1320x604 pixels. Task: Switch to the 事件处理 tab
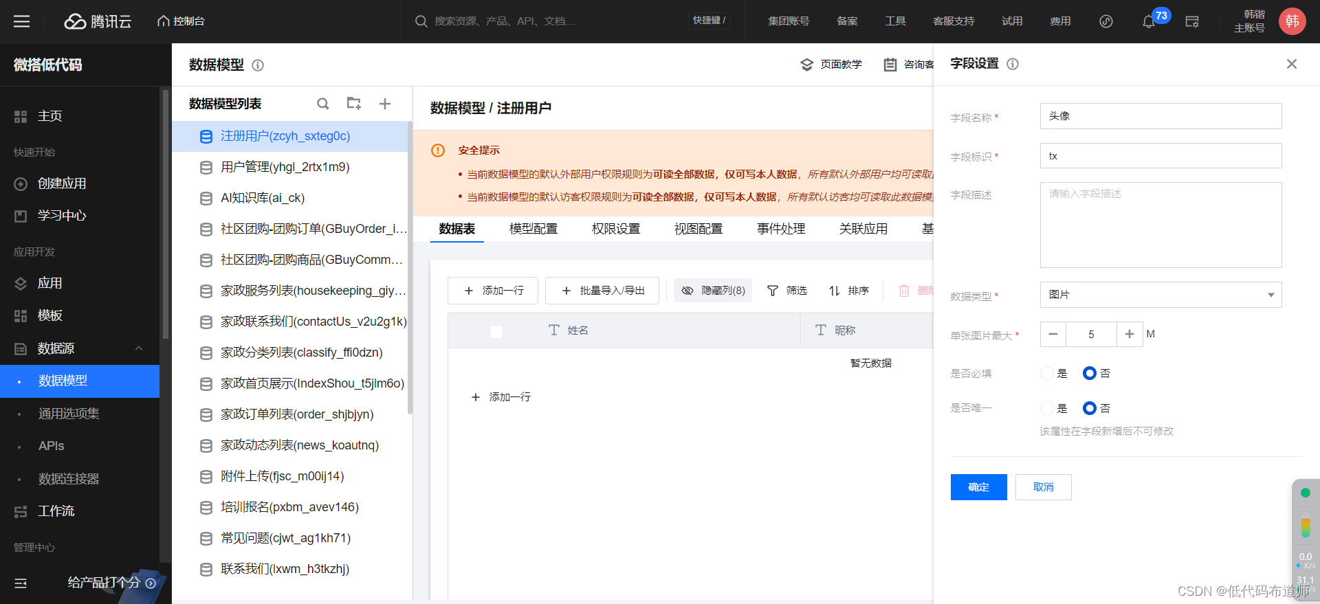(781, 229)
